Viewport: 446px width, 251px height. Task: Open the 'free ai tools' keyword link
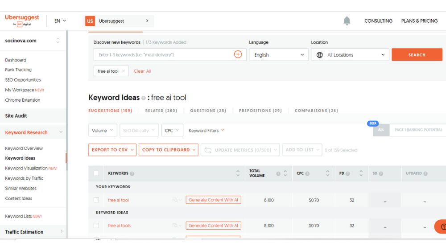(119, 226)
